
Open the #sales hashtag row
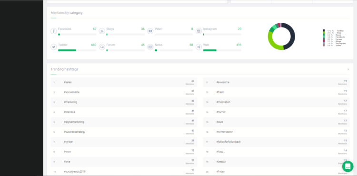124,83
